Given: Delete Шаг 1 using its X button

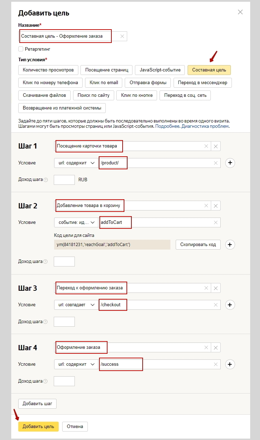Looking at the screenshot, I should pos(216,146).
